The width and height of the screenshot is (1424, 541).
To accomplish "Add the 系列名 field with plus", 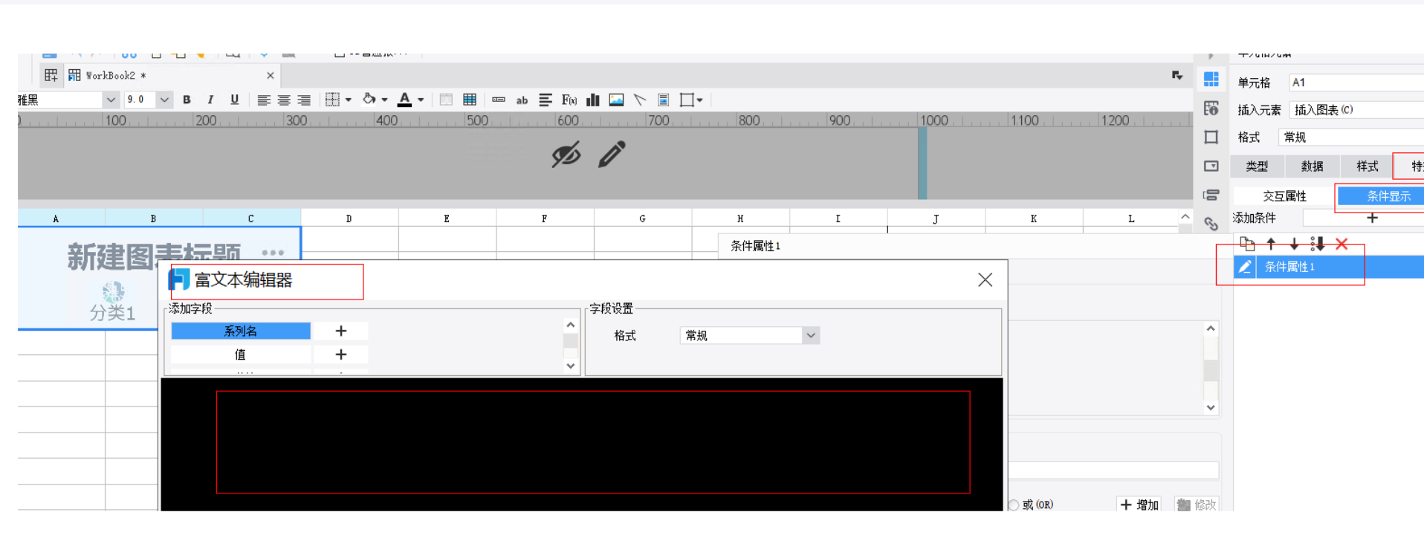I will click(341, 331).
